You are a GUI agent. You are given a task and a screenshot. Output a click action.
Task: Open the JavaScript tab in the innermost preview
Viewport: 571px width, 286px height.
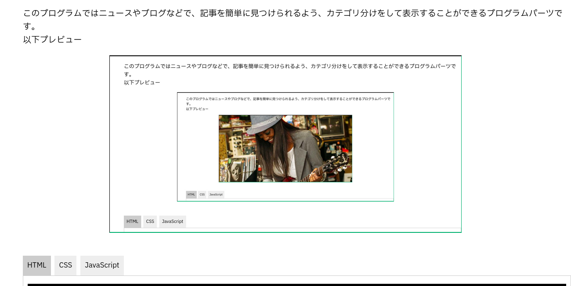[x=216, y=194]
